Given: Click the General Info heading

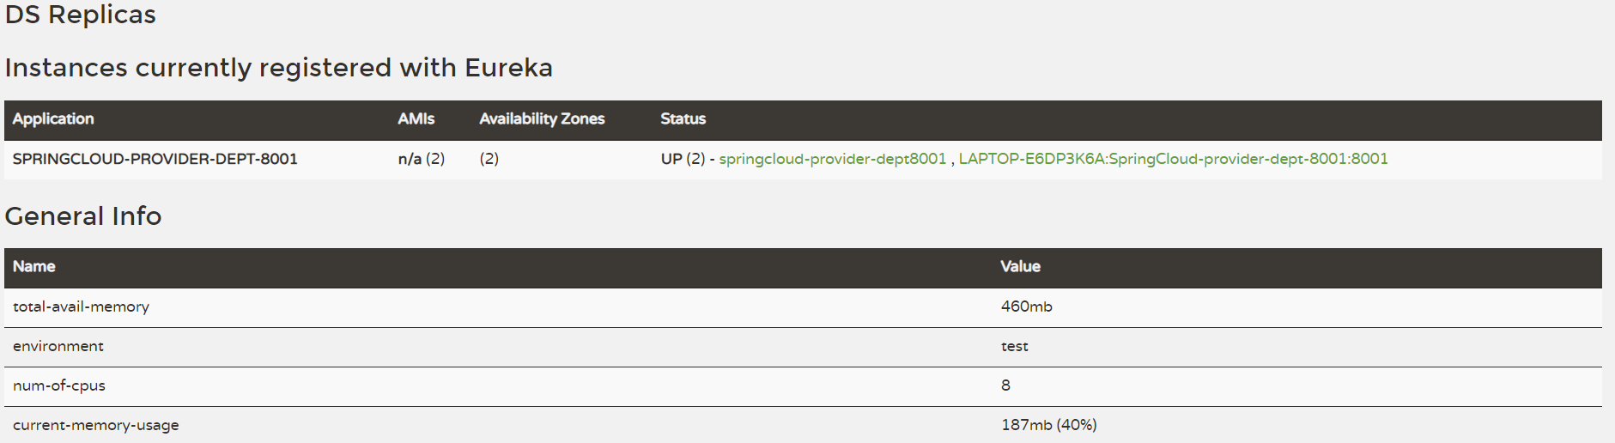Looking at the screenshot, I should pos(83,216).
